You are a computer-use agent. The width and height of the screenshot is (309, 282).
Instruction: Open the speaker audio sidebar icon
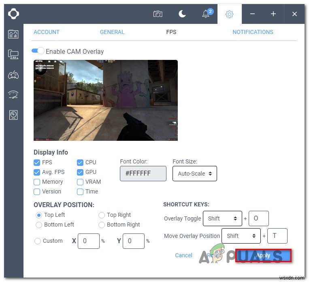coord(13,115)
